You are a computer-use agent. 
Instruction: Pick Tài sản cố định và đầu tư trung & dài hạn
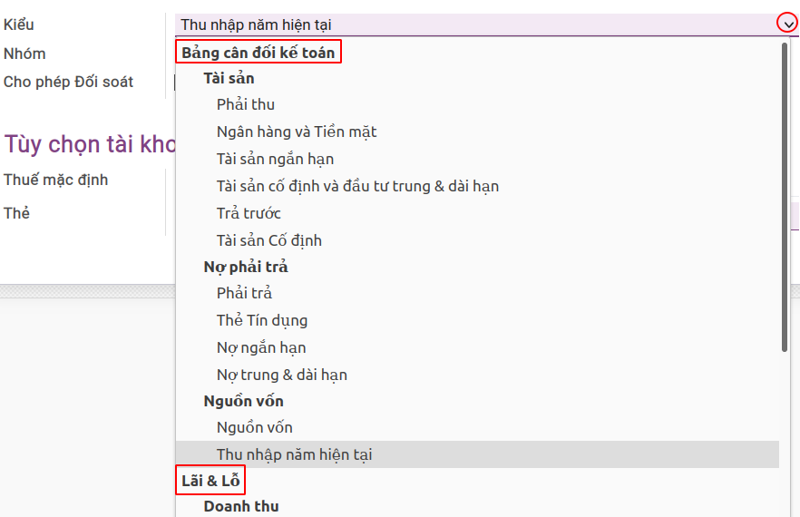click(x=357, y=186)
